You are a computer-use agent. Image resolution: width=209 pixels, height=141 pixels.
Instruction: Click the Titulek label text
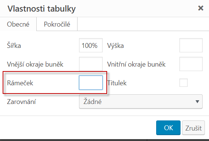pyautogui.click(x=117, y=83)
